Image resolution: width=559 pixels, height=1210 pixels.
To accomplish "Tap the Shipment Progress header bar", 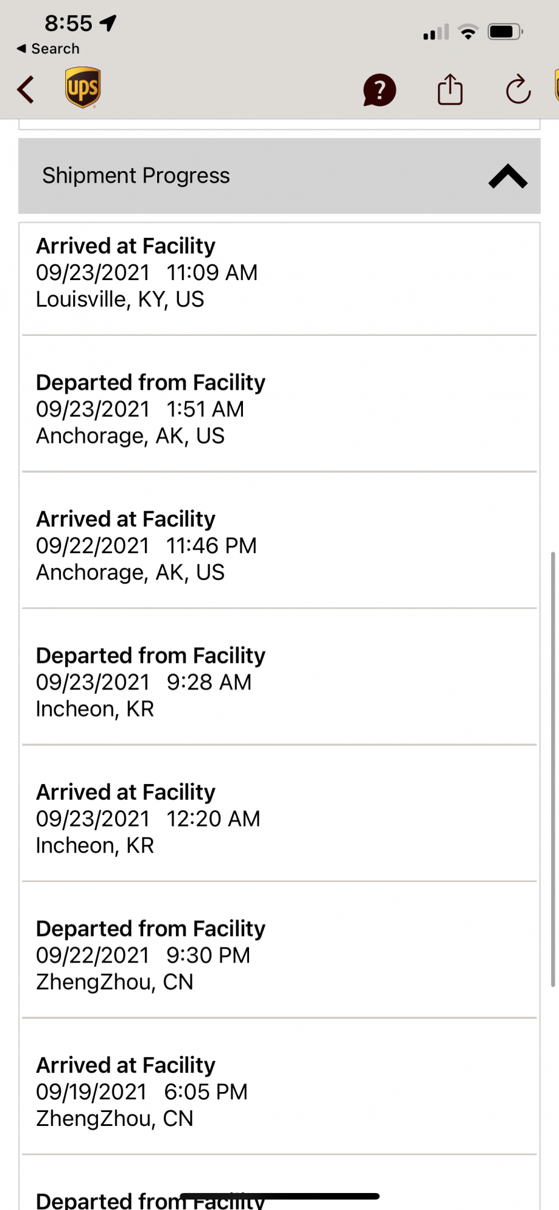I will (242, 176).
